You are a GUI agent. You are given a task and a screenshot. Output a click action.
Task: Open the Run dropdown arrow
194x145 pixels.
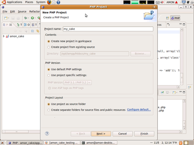[35, 18]
